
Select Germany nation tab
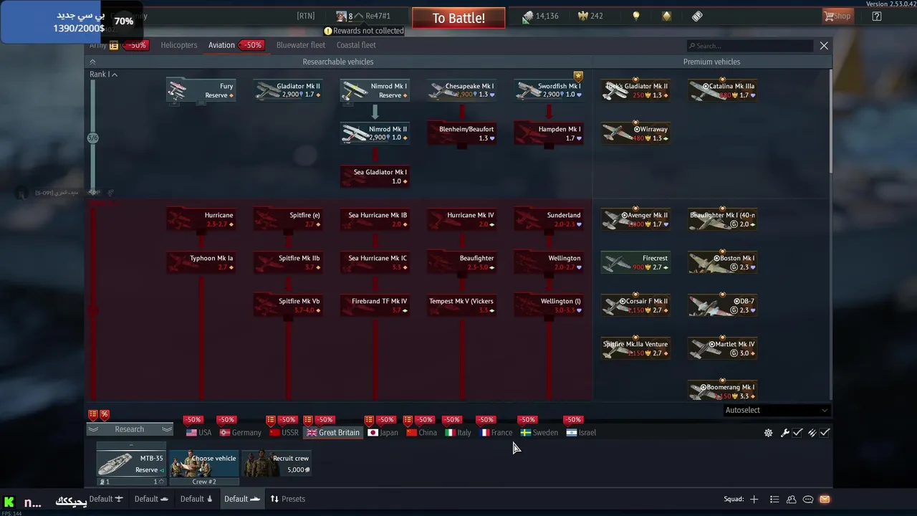(x=241, y=433)
